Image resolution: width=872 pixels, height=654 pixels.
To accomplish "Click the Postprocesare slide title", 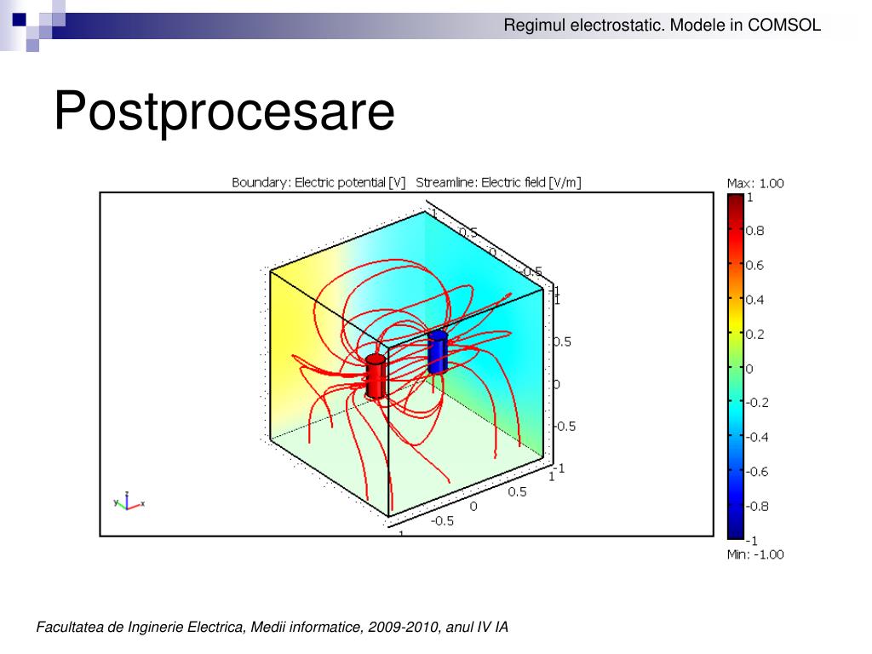I will (x=224, y=111).
